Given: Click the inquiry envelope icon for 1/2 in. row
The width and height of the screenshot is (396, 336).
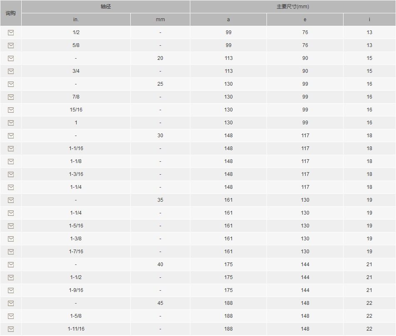Looking at the screenshot, I should [11, 32].
